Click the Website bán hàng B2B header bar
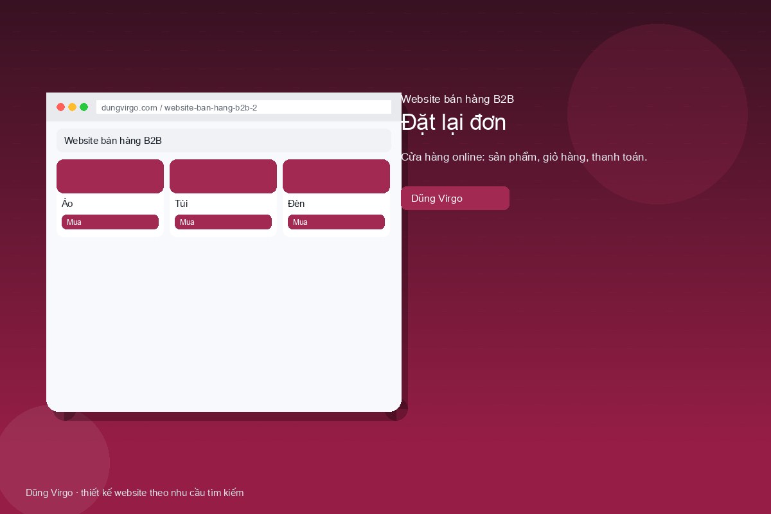 click(224, 140)
